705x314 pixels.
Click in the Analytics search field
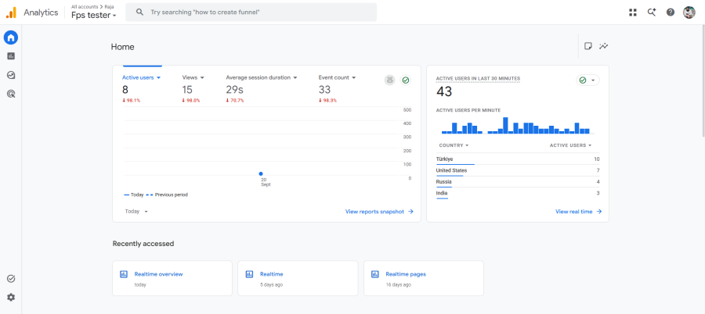251,12
